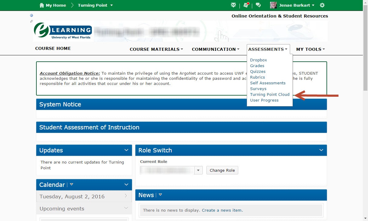Open Online Orientation & Student Resources link
The width and height of the screenshot is (368, 221).
click(x=280, y=16)
